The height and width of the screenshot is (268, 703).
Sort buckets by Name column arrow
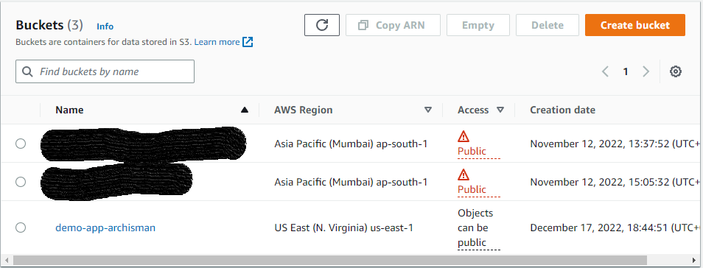pyautogui.click(x=245, y=110)
